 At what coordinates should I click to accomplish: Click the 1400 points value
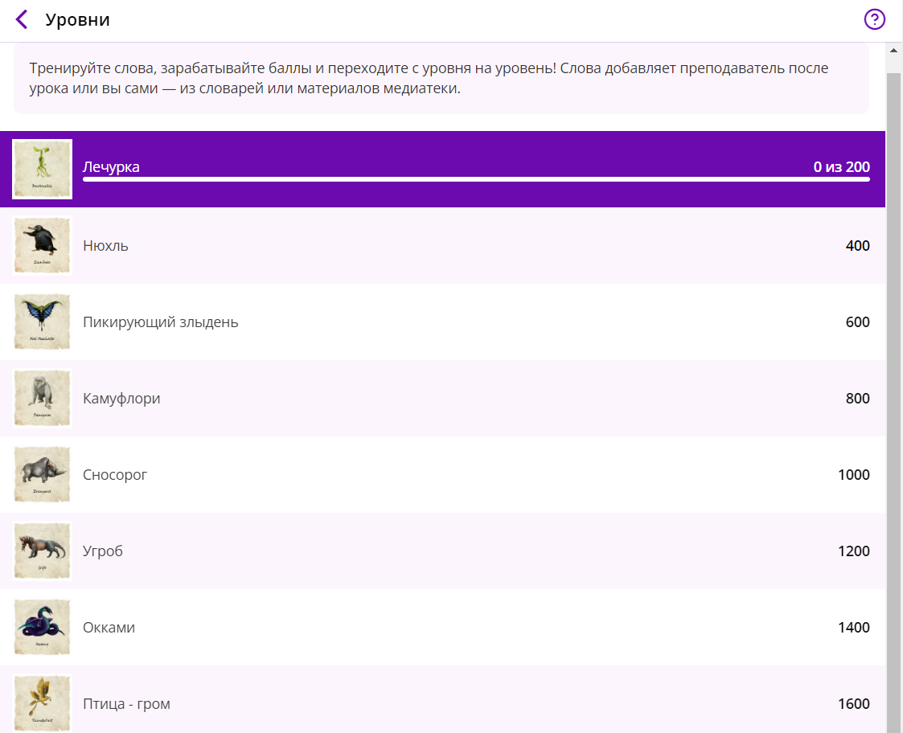853,628
